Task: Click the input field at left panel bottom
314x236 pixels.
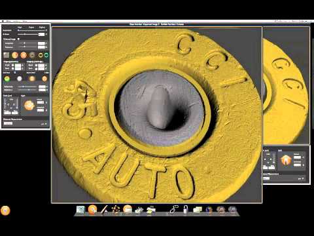Action: coord(9,123)
